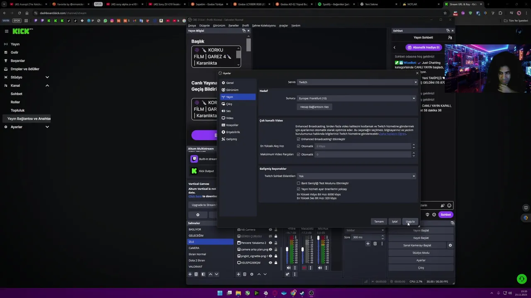This screenshot has height=298, width=531.
Task: Open Genel section in settings sidebar
Action: coord(238,83)
